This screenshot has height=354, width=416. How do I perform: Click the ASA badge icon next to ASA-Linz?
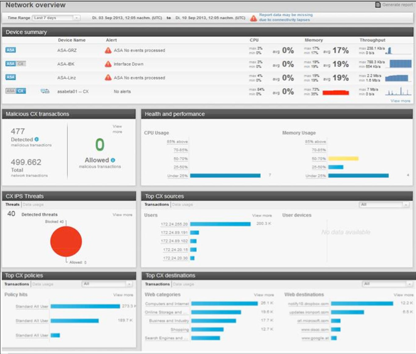11,77
